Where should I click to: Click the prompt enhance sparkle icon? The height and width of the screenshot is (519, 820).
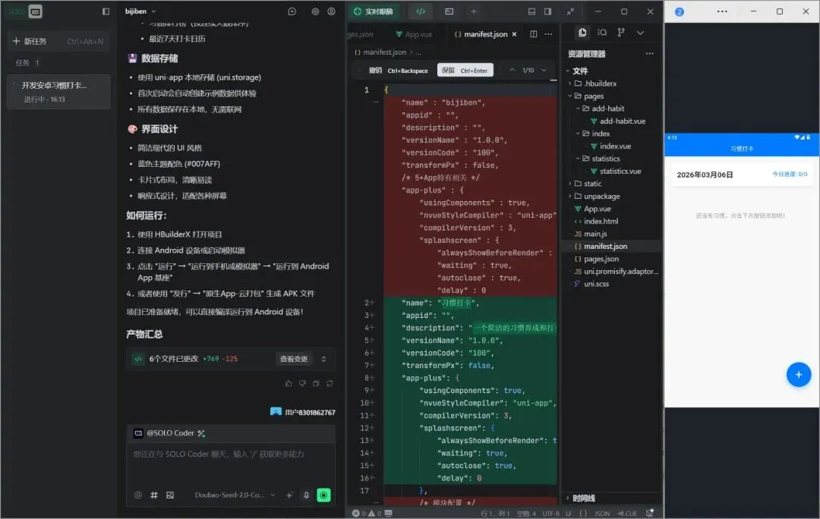289,495
